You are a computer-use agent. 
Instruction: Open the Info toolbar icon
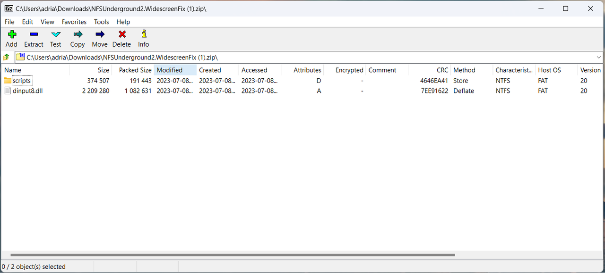coord(144,34)
